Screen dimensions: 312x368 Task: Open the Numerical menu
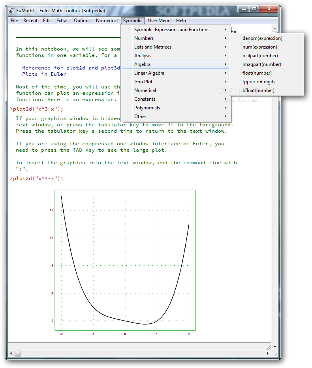click(x=107, y=21)
